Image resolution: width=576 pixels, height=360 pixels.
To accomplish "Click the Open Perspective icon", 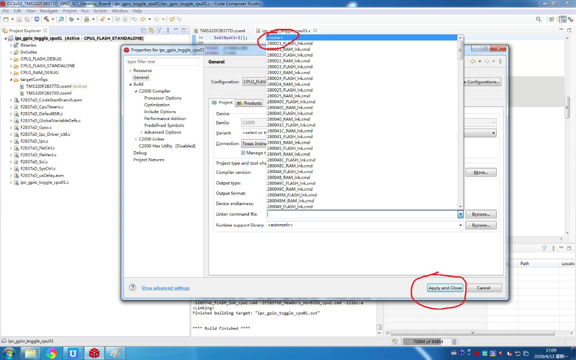I will (551, 19).
